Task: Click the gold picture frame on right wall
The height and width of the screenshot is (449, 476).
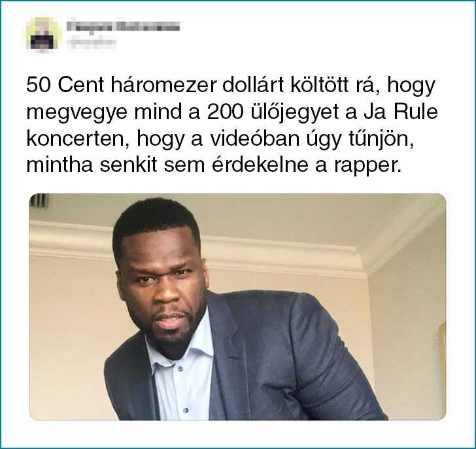Action: (x=442, y=352)
